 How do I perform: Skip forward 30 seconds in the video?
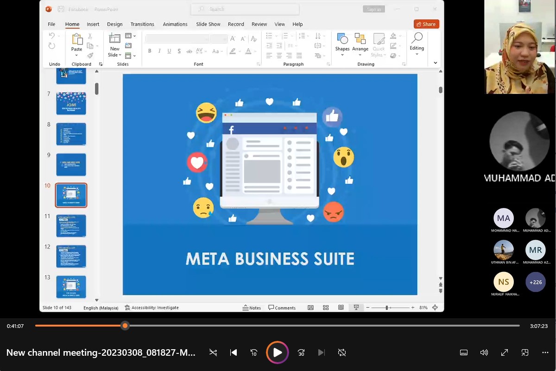[301, 352]
